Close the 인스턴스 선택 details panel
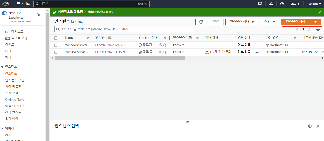Viewport: 324px width, 141px height. [318, 126]
